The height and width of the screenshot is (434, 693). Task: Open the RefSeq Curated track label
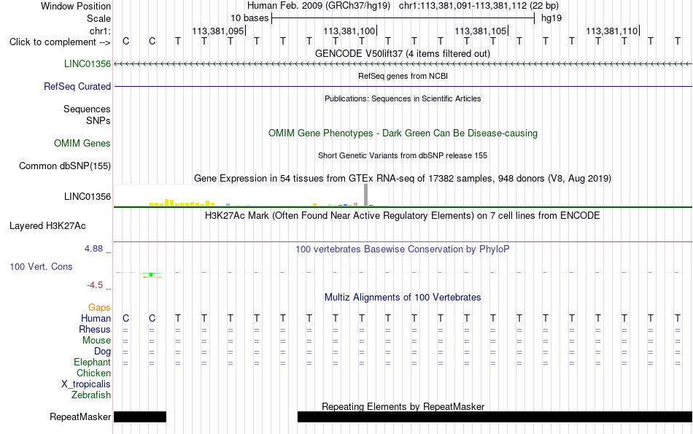[x=77, y=87]
